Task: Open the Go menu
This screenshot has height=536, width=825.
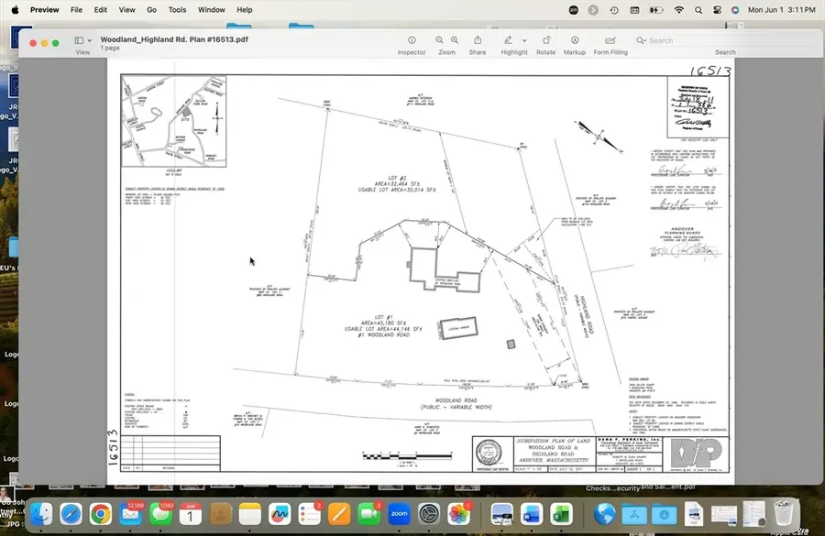Action: pyautogui.click(x=151, y=9)
